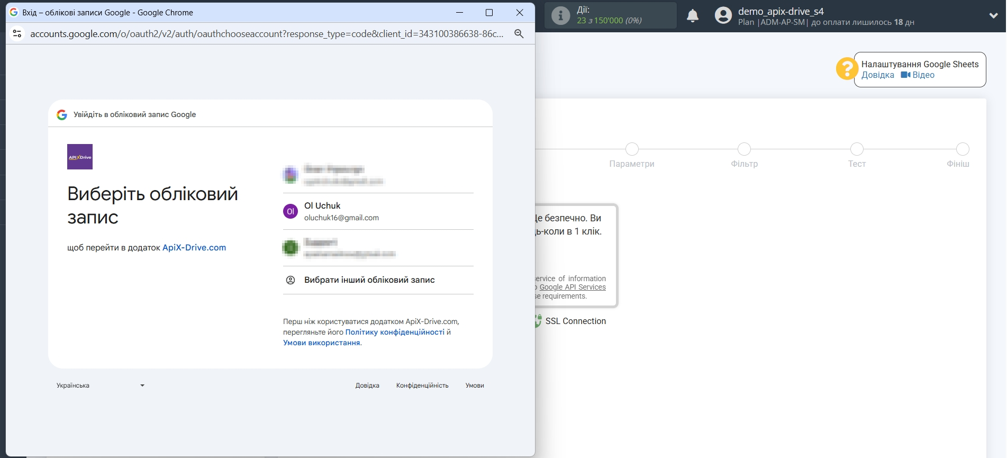Open the 'Google API Services' link
Image resolution: width=1007 pixels, height=458 pixels.
coord(573,288)
